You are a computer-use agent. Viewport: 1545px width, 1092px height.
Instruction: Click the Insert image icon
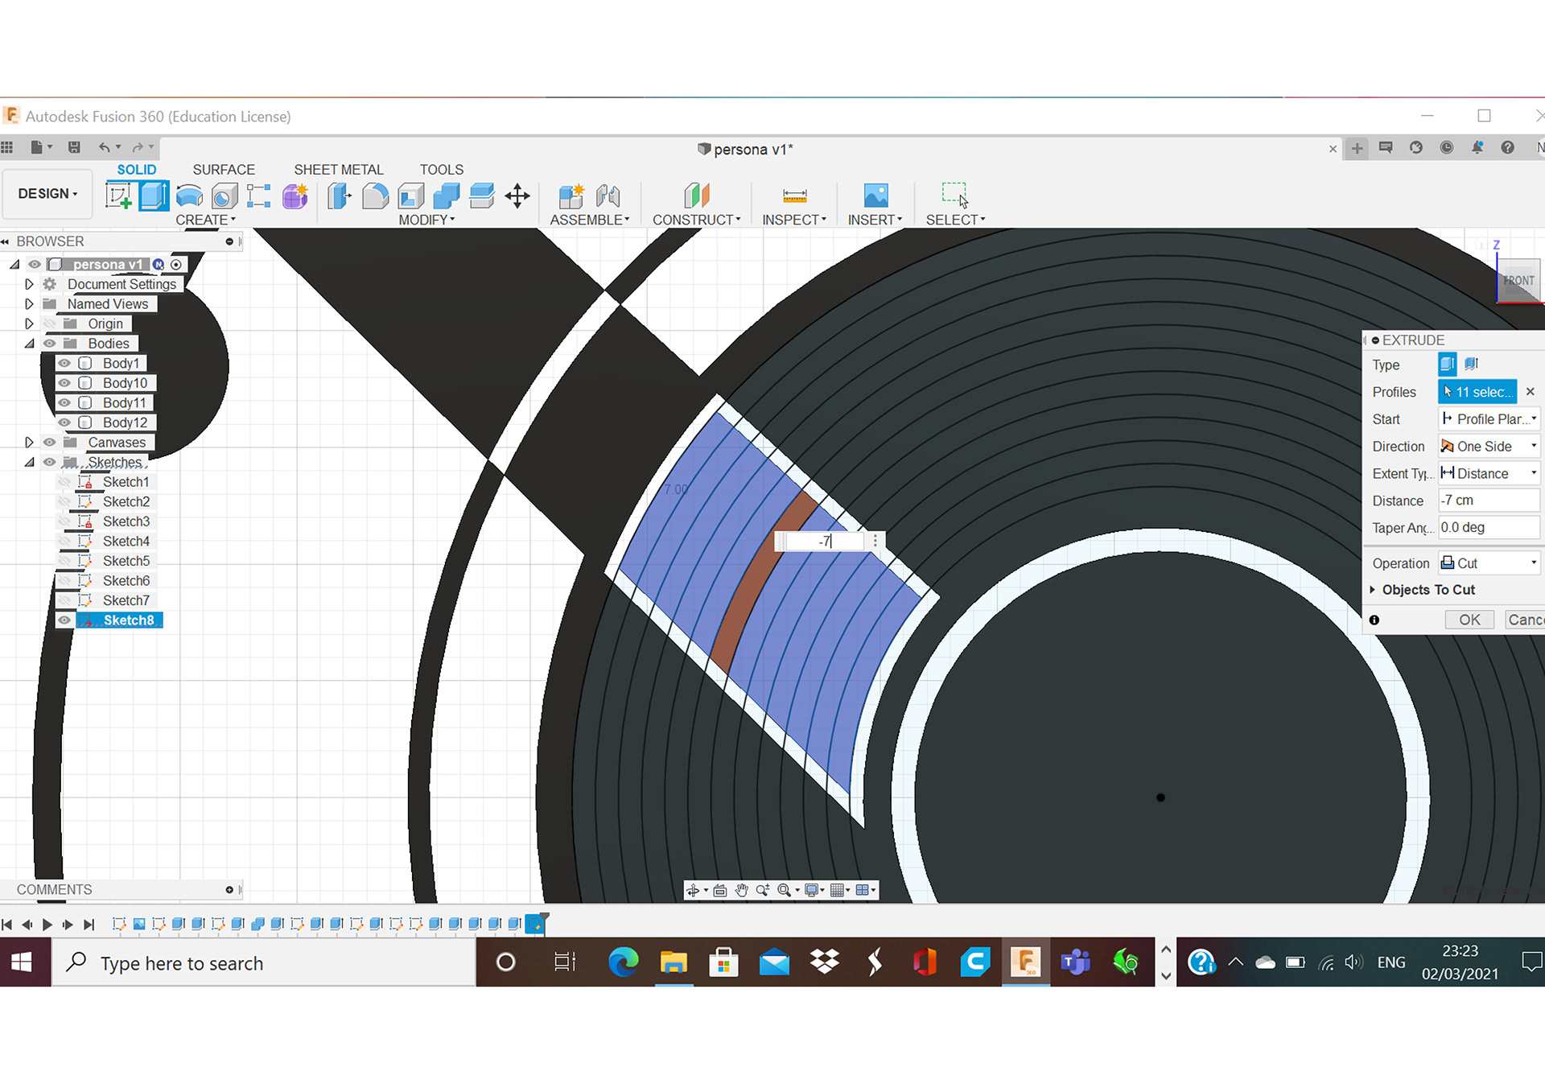(875, 196)
